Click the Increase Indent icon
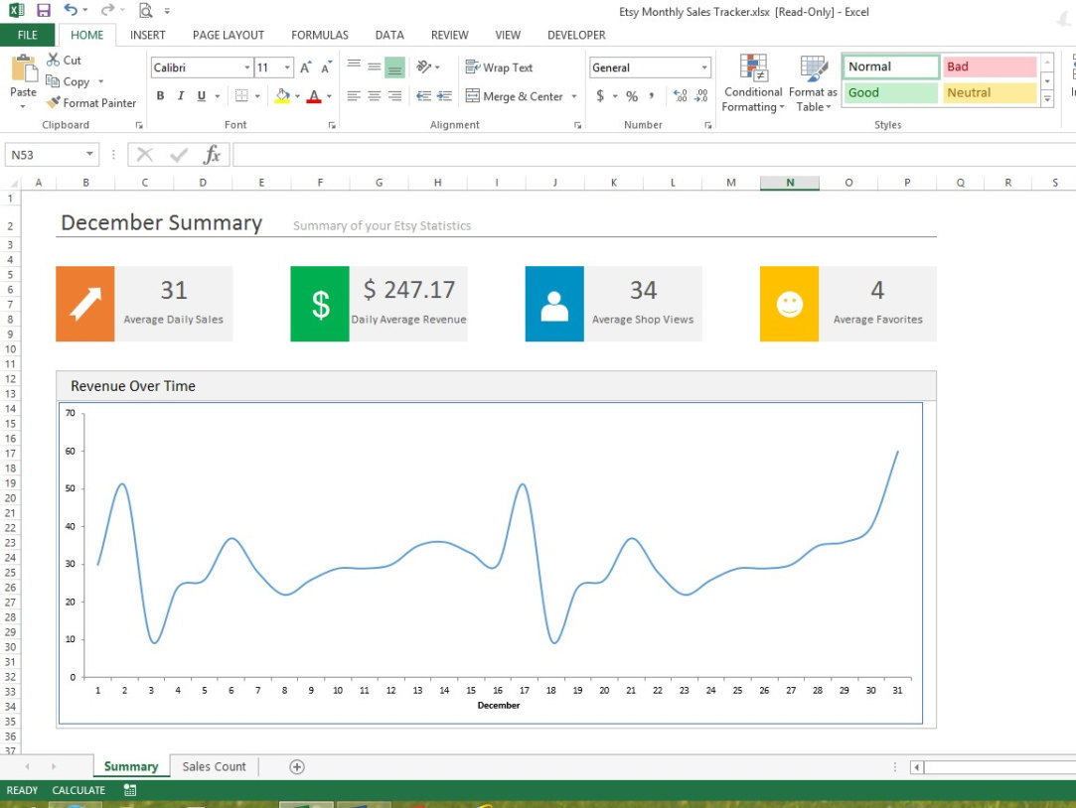This screenshot has width=1076, height=808. (x=444, y=96)
